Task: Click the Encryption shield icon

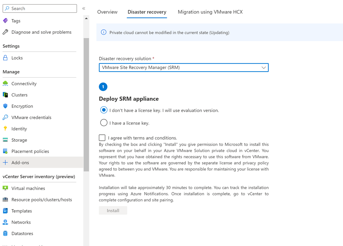Action: tap(5, 106)
